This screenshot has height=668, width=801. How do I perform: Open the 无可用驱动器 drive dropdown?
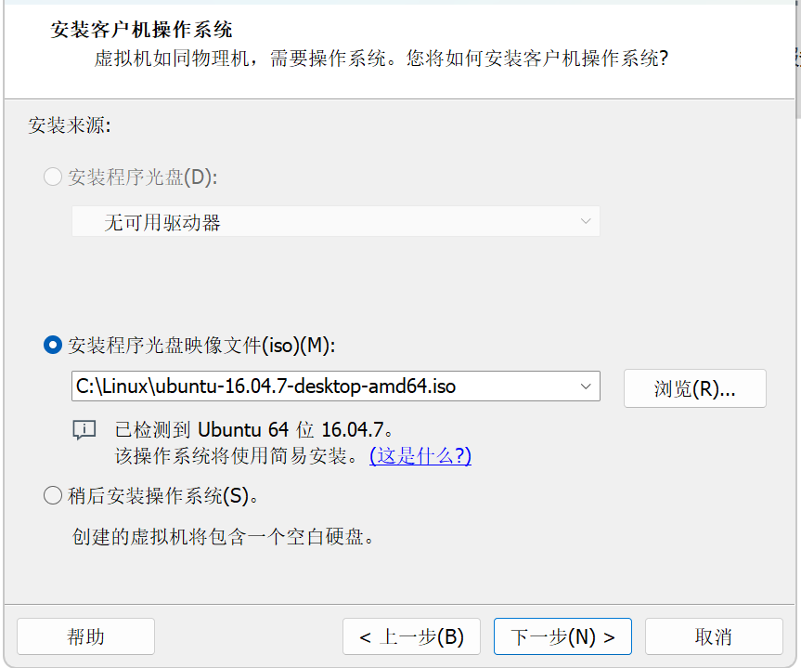[334, 221]
